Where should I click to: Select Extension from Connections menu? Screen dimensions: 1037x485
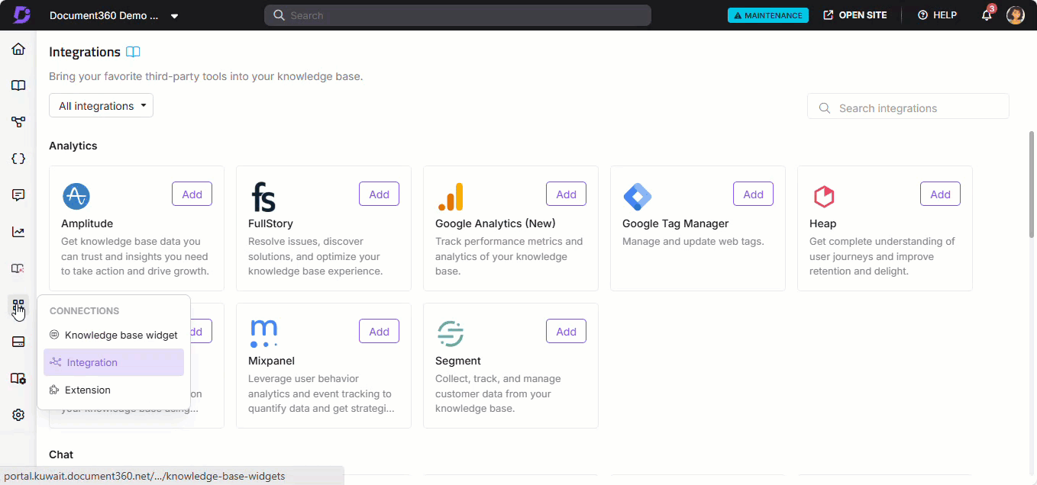(x=87, y=390)
